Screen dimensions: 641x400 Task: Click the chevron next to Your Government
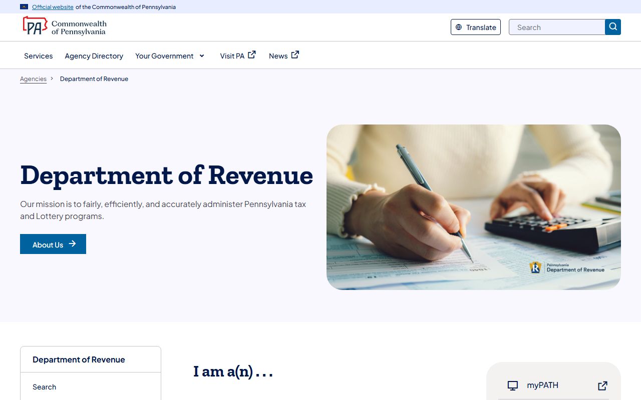(x=202, y=56)
